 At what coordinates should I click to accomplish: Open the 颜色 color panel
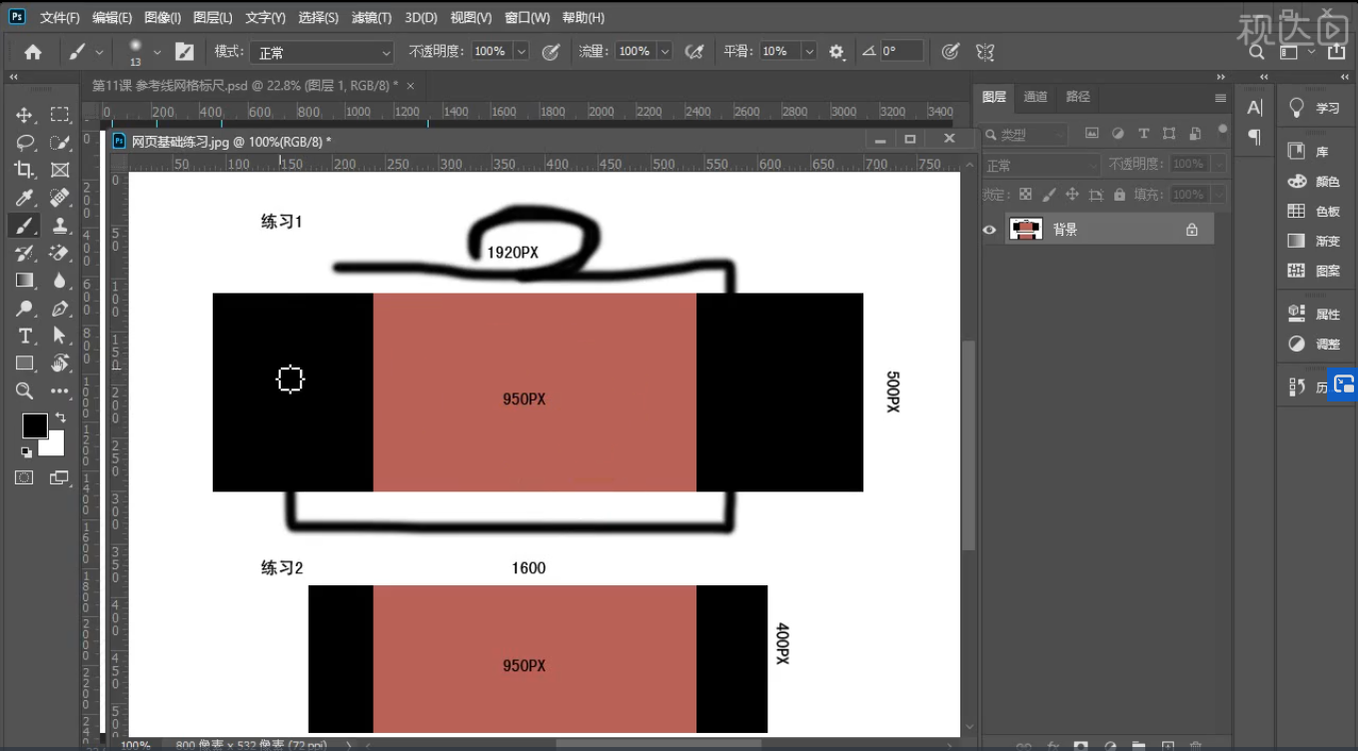click(x=1315, y=182)
